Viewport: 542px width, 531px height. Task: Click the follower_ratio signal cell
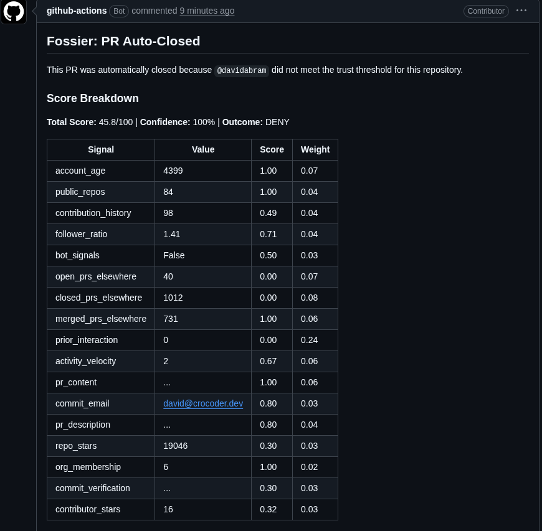click(101, 234)
